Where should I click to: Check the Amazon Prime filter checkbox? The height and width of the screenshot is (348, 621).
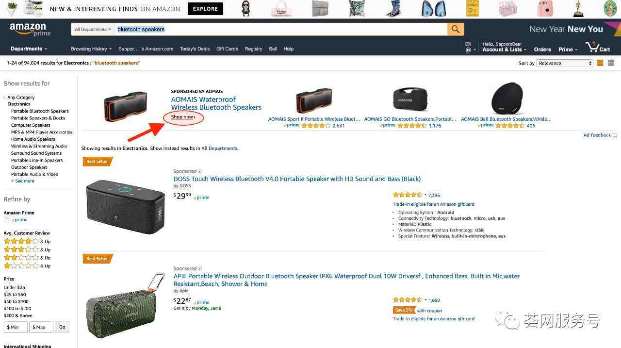7,220
